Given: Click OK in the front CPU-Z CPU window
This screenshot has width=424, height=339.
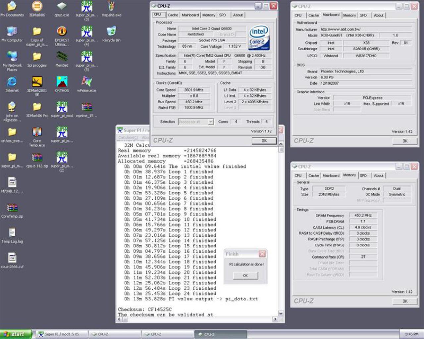Looking at the screenshot, I should [264, 141].
